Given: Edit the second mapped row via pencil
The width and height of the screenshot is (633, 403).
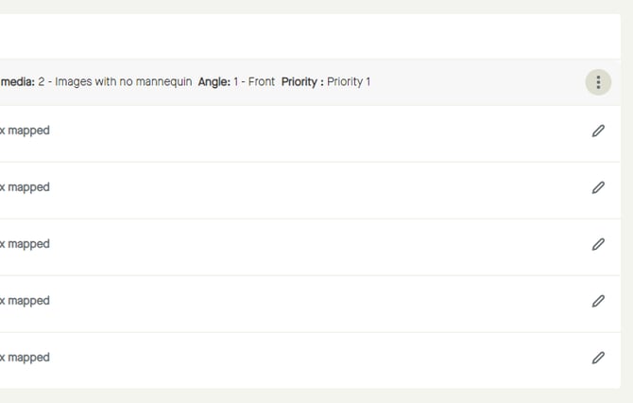Looking at the screenshot, I should [598, 187].
